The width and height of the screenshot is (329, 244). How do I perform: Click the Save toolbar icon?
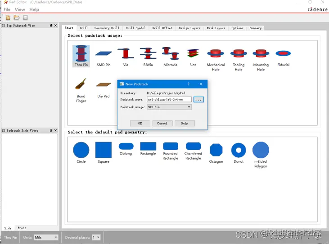click(25, 18)
